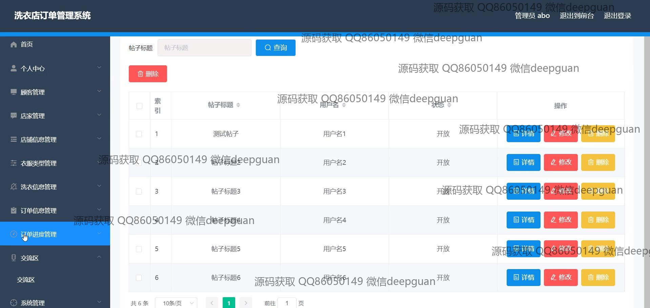
Task: Click the 用户名5 cell
Action: (334, 249)
